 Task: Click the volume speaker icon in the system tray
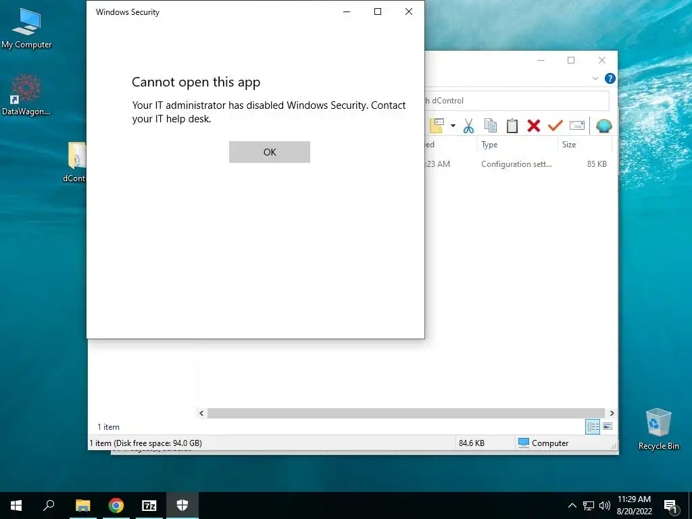click(x=605, y=505)
